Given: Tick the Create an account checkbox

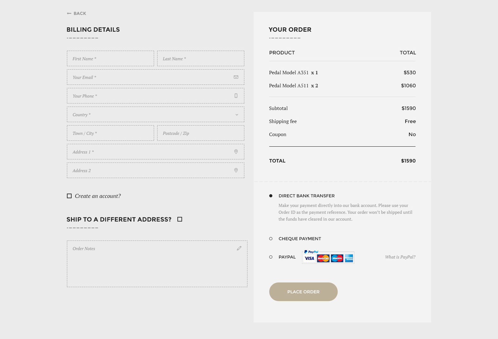Looking at the screenshot, I should click(69, 196).
